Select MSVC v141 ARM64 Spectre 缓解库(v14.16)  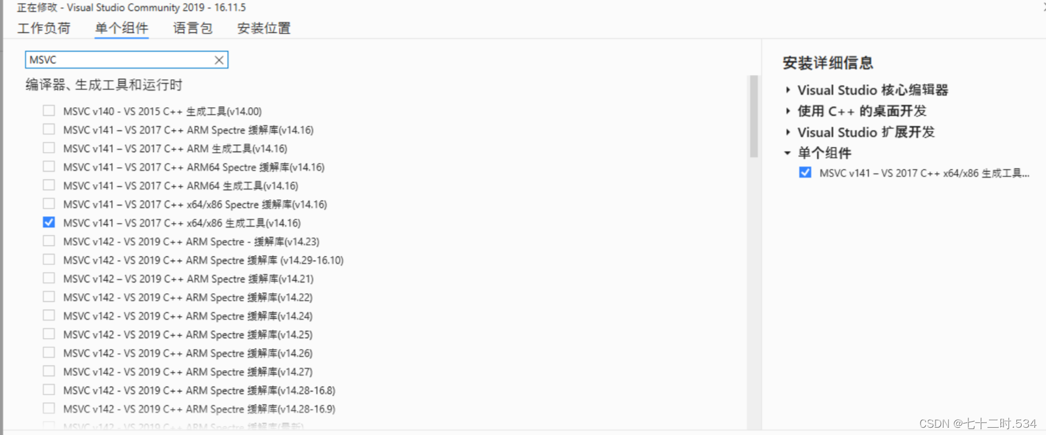pos(49,166)
